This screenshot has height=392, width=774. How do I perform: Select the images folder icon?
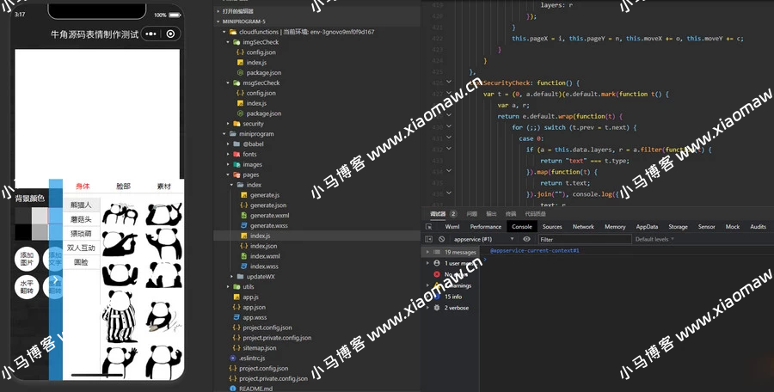[x=236, y=164]
